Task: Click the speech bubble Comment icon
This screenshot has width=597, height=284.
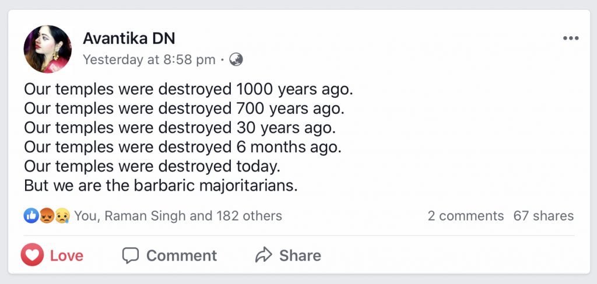Action: (130, 255)
